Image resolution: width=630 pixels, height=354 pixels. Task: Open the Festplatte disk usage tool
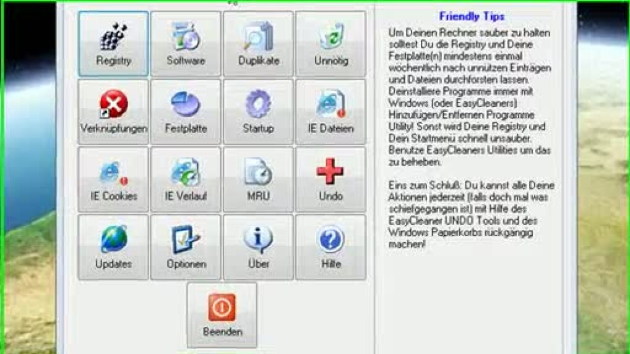pyautogui.click(x=186, y=112)
